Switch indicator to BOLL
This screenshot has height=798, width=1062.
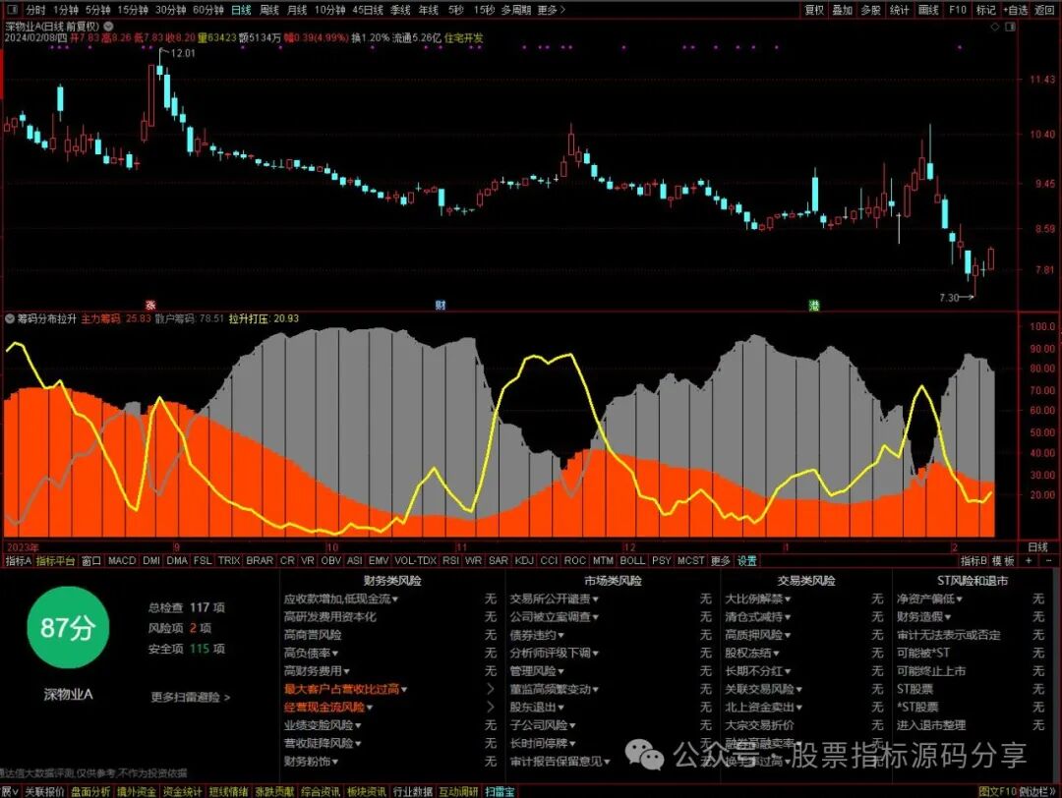point(632,560)
